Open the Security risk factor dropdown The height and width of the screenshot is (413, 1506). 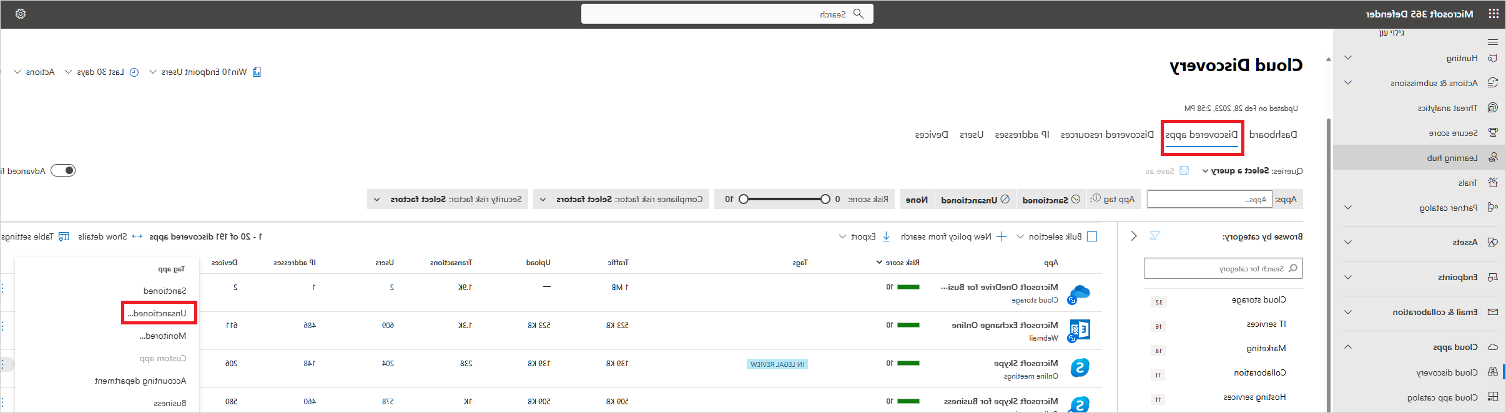(x=448, y=199)
